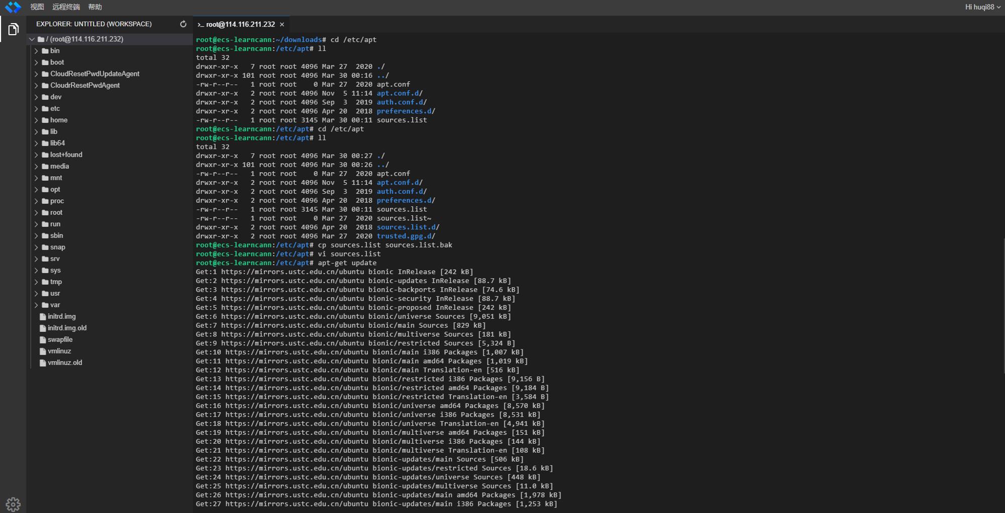Click the initrd.img file icon
The height and width of the screenshot is (513, 1005).
pyautogui.click(x=43, y=317)
